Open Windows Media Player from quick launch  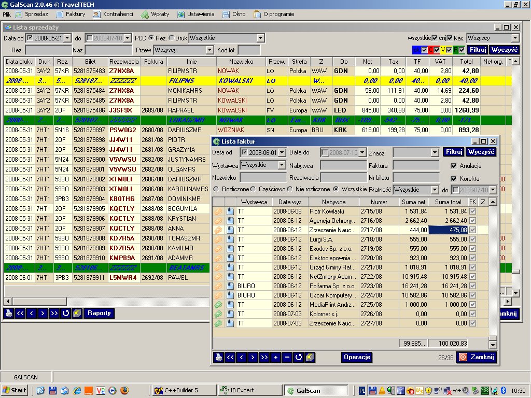[x=113, y=390]
